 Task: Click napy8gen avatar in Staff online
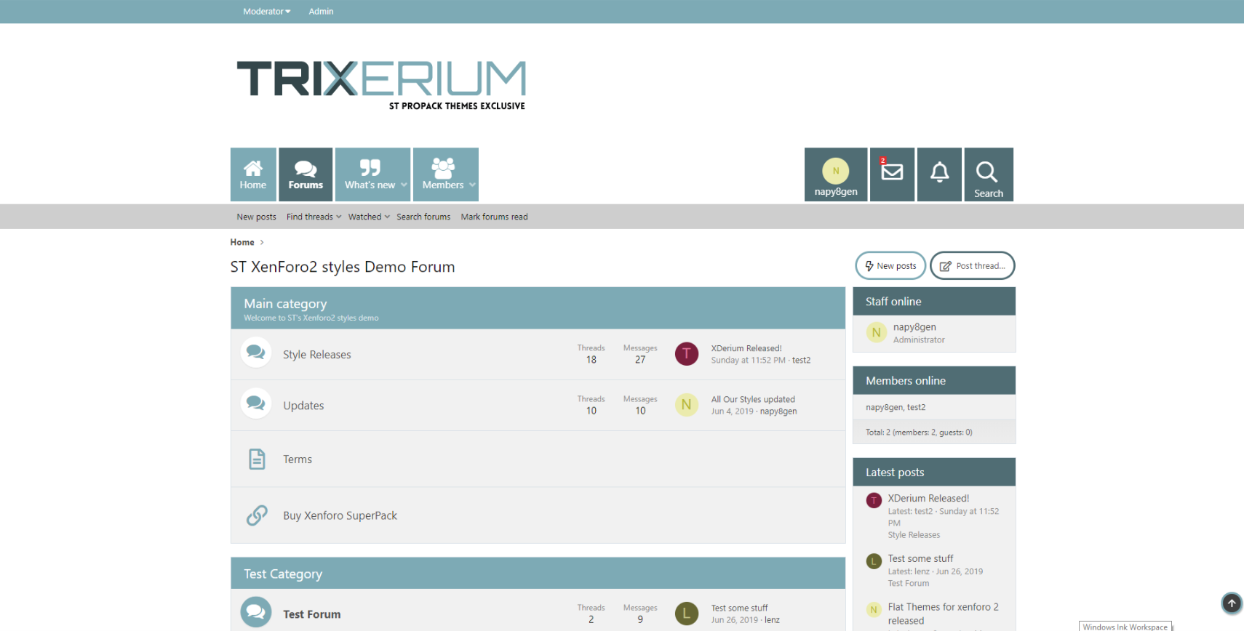click(876, 332)
